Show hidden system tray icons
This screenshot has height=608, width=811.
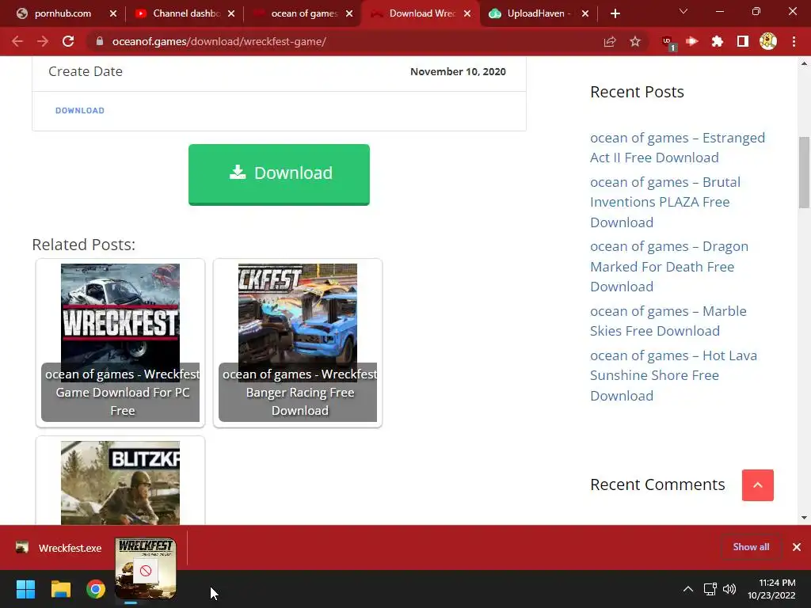(688, 589)
